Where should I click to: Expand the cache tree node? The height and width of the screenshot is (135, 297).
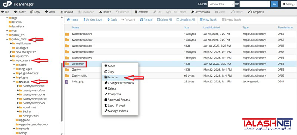tap(14, 65)
